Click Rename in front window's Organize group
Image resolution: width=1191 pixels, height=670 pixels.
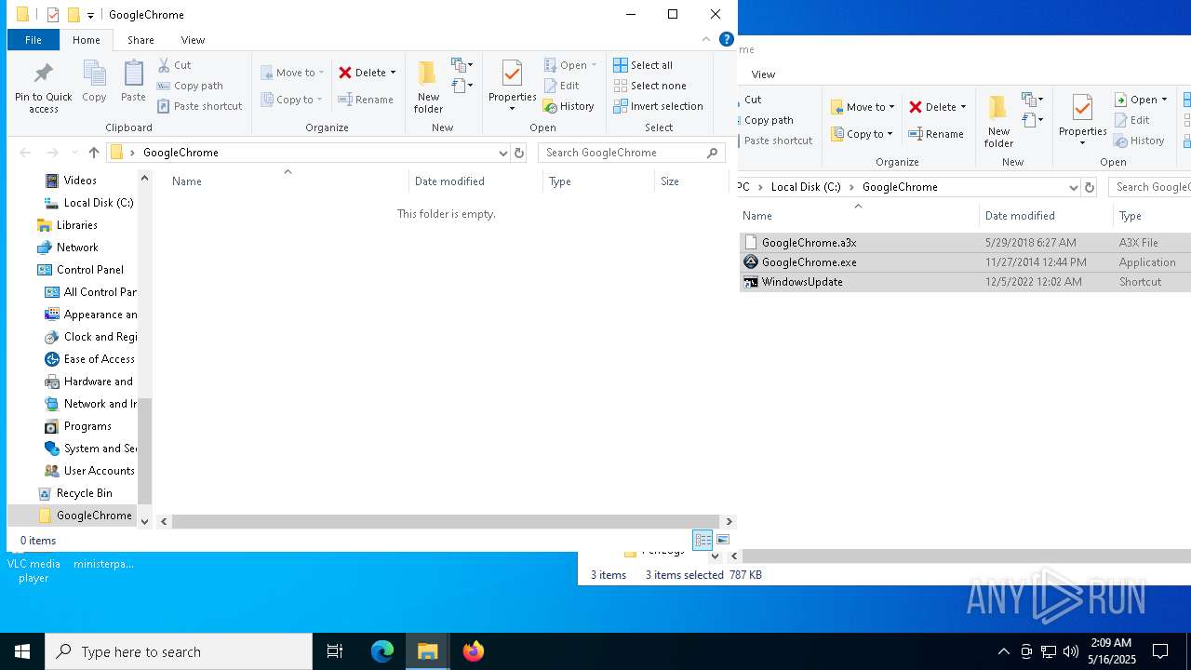click(x=366, y=100)
